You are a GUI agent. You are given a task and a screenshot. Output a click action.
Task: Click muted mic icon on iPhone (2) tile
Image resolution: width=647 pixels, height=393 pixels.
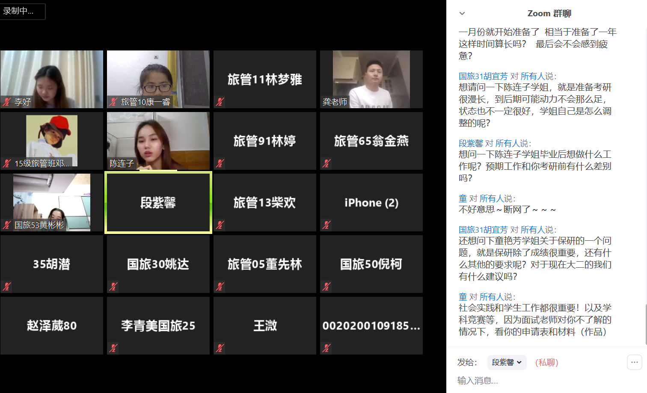click(326, 225)
